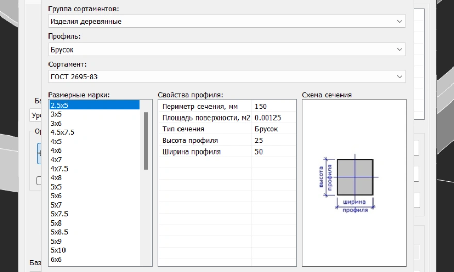
Task: Choose the 6x6 size mark
Action: point(56,260)
